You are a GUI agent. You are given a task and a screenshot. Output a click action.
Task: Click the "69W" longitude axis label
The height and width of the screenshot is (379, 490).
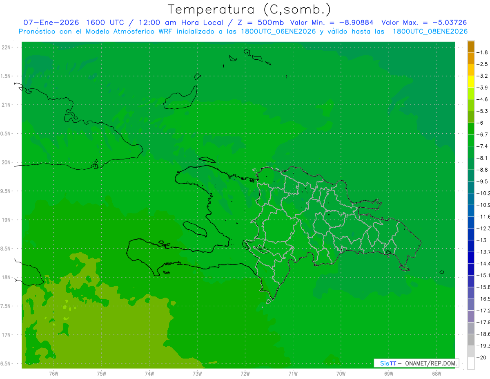pos(389,374)
